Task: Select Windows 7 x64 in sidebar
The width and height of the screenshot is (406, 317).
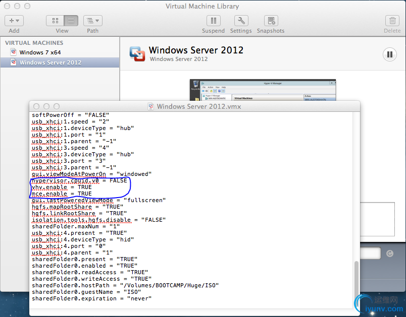Action: click(60, 52)
